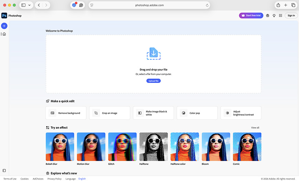Click the Start free trial button

click(x=251, y=15)
